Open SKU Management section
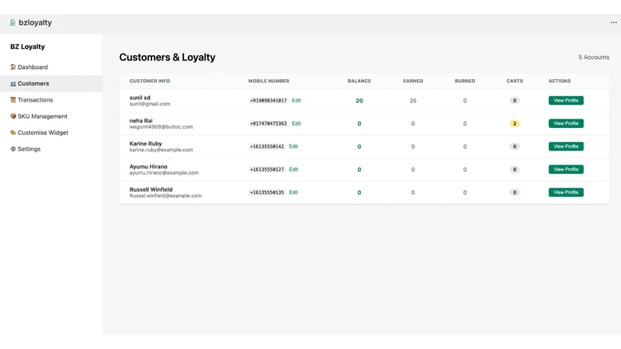This screenshot has width=621, height=349. [x=51, y=116]
